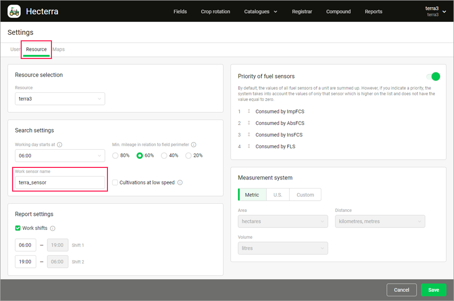Click the Hecterra tractor logo icon
The image size is (454, 301).
tap(14, 11)
